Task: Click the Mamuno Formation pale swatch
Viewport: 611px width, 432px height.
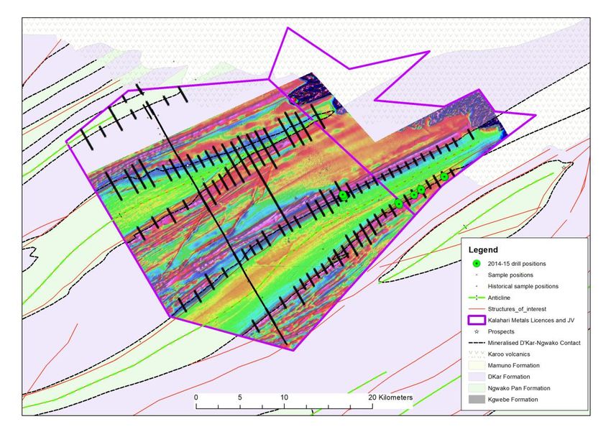Action: (x=476, y=365)
